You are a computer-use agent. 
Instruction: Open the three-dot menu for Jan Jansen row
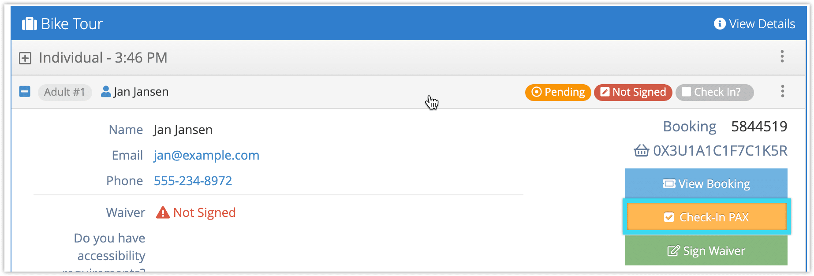pos(782,92)
